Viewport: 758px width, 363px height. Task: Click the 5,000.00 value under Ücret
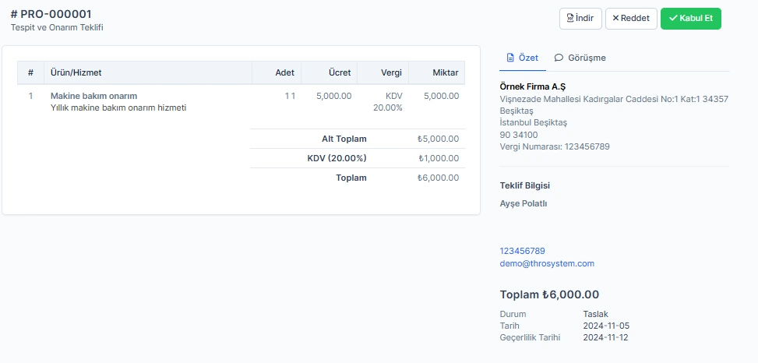tap(334, 96)
